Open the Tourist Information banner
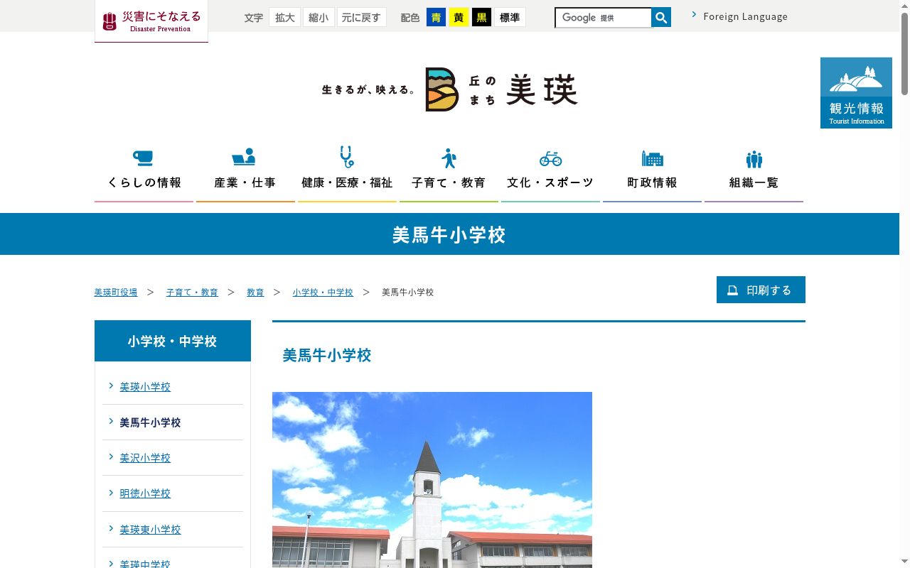 pos(856,93)
